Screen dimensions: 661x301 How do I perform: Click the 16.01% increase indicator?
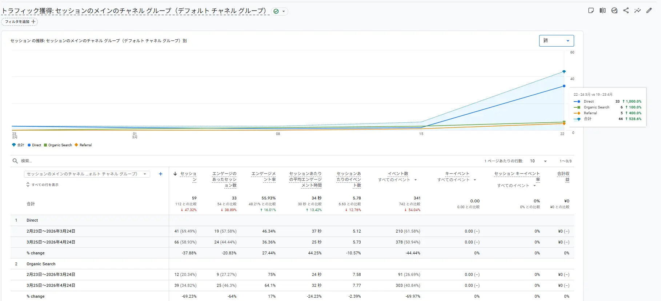pyautogui.click(x=268, y=210)
